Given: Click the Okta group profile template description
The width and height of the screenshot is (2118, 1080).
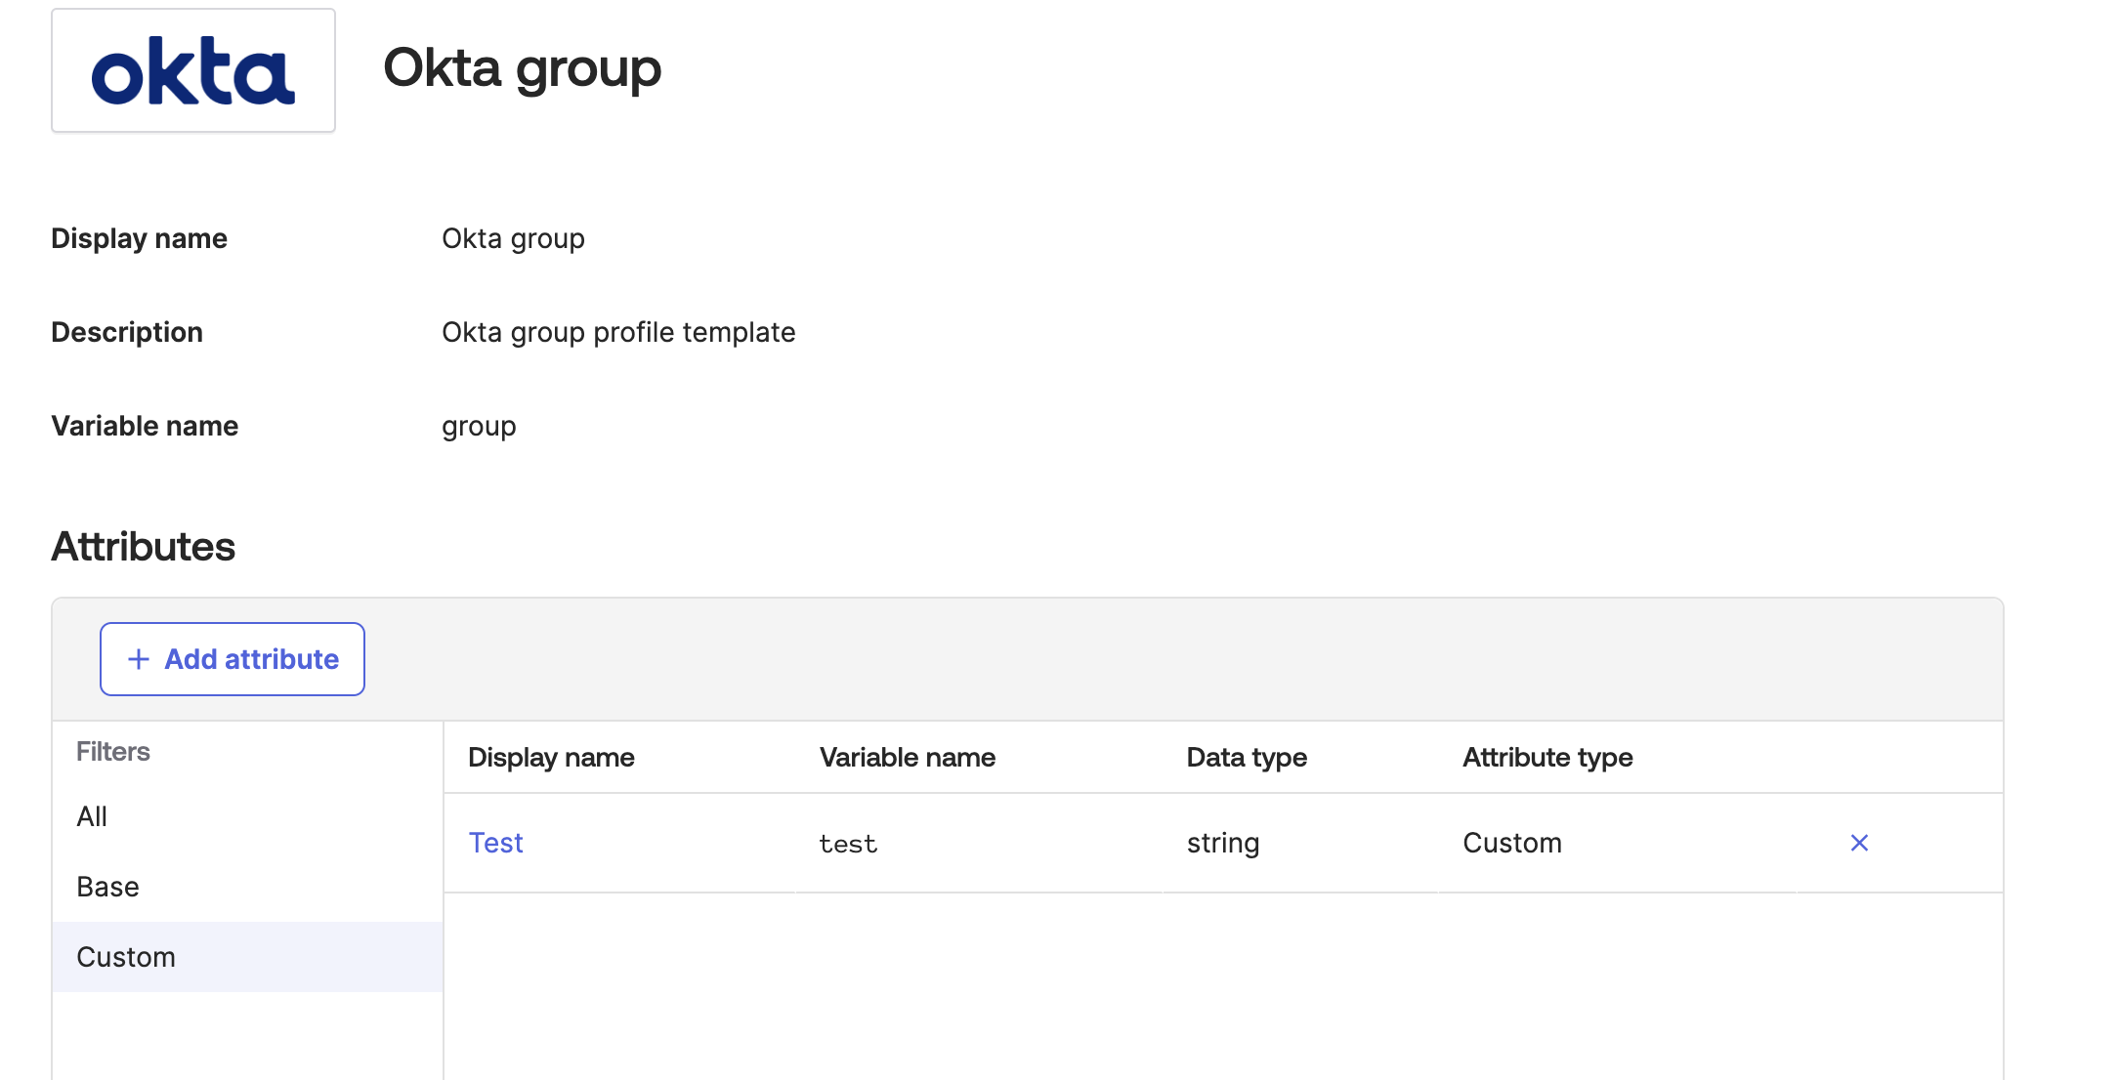Looking at the screenshot, I should (x=618, y=332).
